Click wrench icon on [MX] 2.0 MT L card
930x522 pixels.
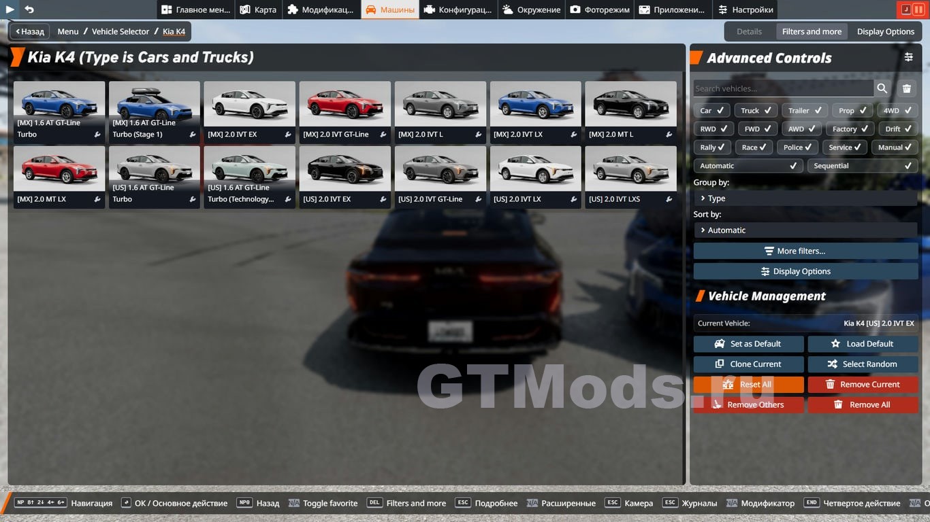coord(669,135)
